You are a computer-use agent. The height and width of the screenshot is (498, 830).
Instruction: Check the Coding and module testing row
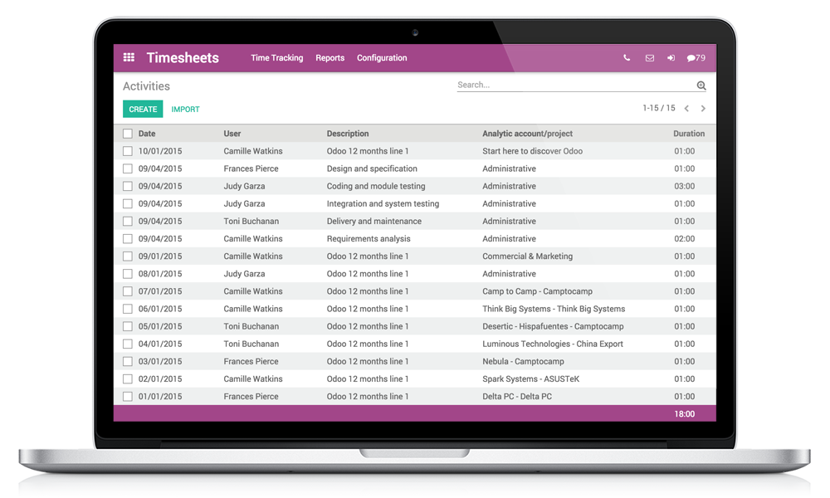point(128,186)
